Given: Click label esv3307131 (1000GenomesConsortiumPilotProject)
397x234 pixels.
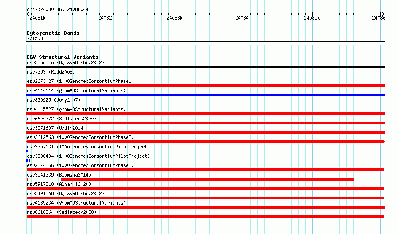Looking at the screenshot, I should point(88,147).
